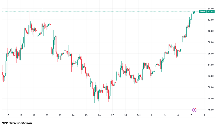The width and height of the screenshot is (218, 124).
Task: Click the Oct month label on time axis
Action: point(138,115)
